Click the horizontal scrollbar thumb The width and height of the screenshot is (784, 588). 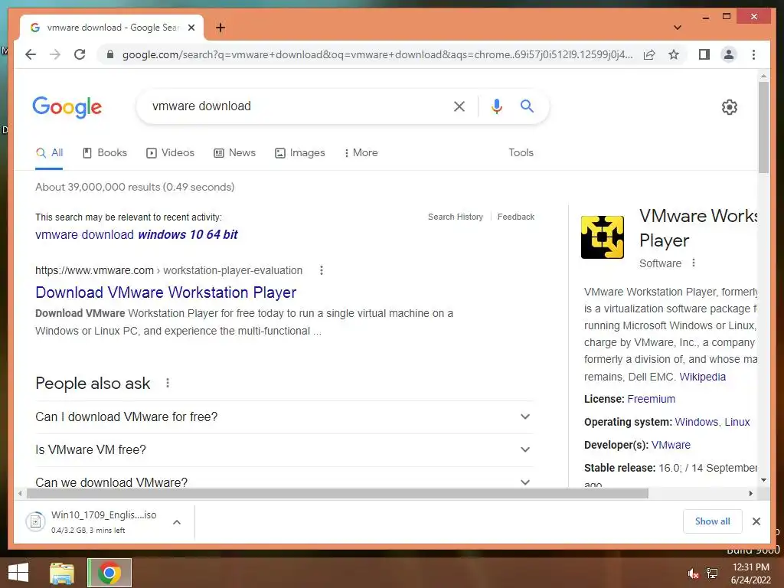(338, 494)
